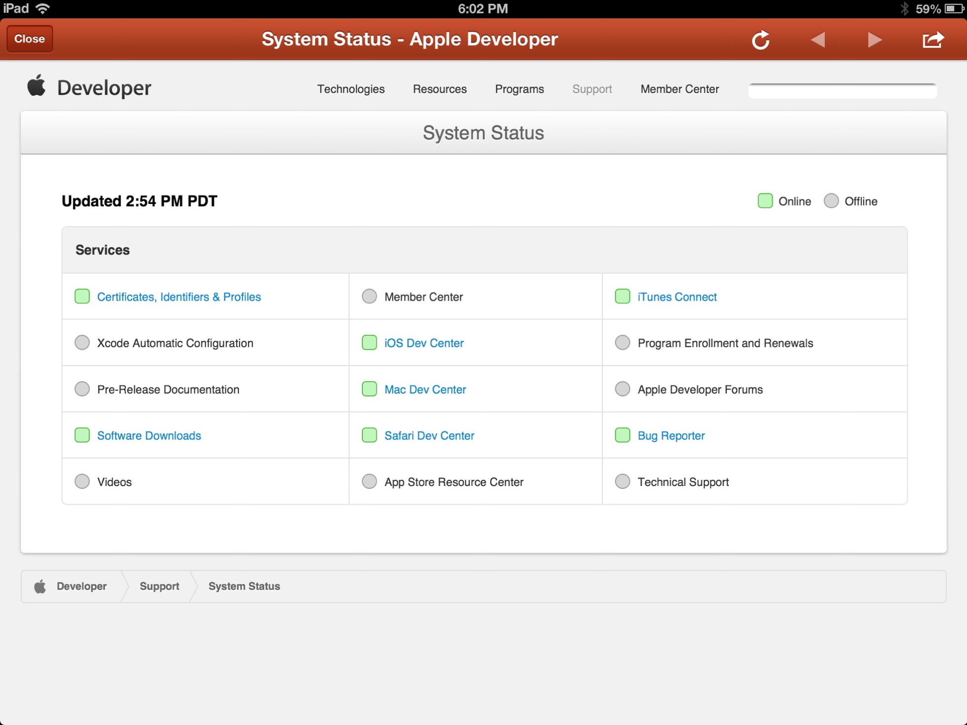Open Certificates, Identifiers & Profiles link
This screenshot has height=725, width=967.
[x=179, y=297]
